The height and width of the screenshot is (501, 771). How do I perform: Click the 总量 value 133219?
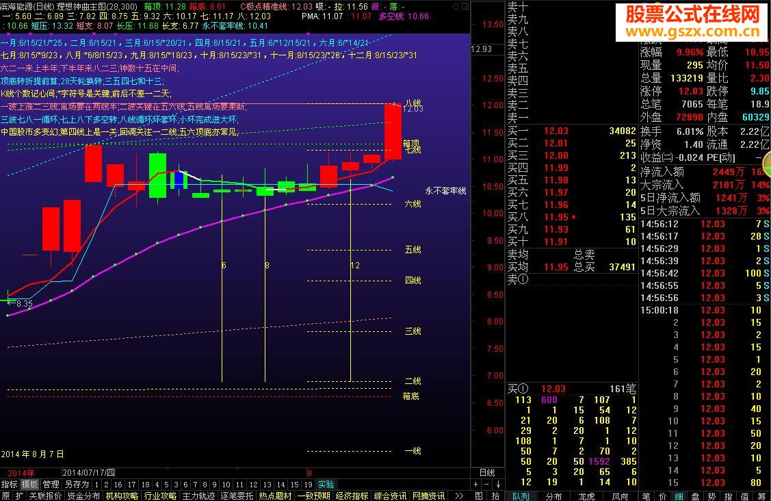pyautogui.click(x=687, y=78)
